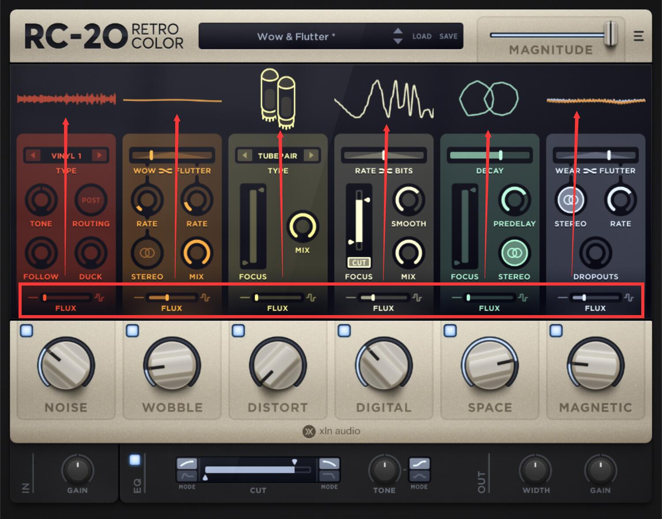Toggle the POST routing button
The height and width of the screenshot is (519, 662).
point(91,200)
